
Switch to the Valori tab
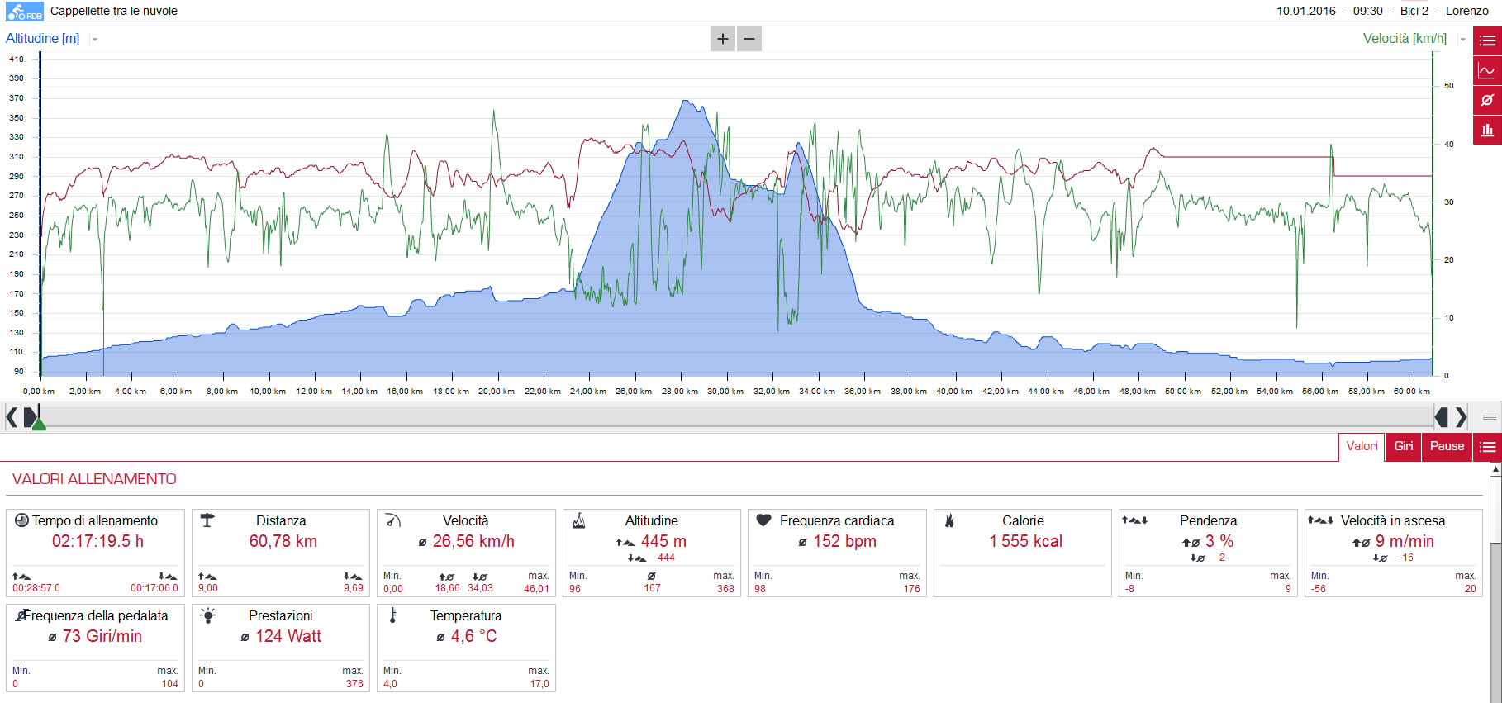coord(1362,447)
